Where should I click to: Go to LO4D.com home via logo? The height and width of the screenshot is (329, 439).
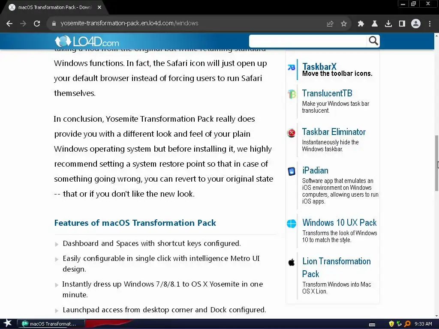(87, 42)
